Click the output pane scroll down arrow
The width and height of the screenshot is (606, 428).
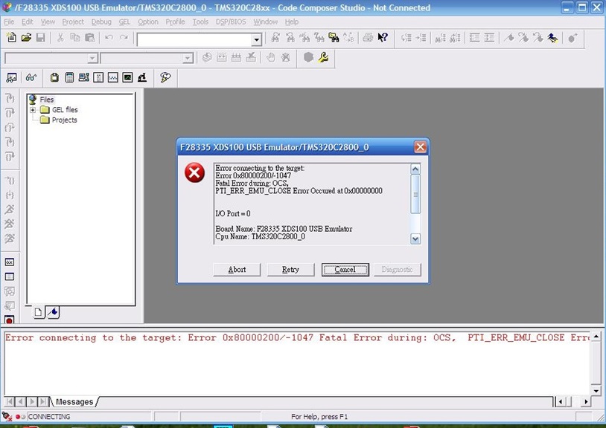[x=596, y=391]
